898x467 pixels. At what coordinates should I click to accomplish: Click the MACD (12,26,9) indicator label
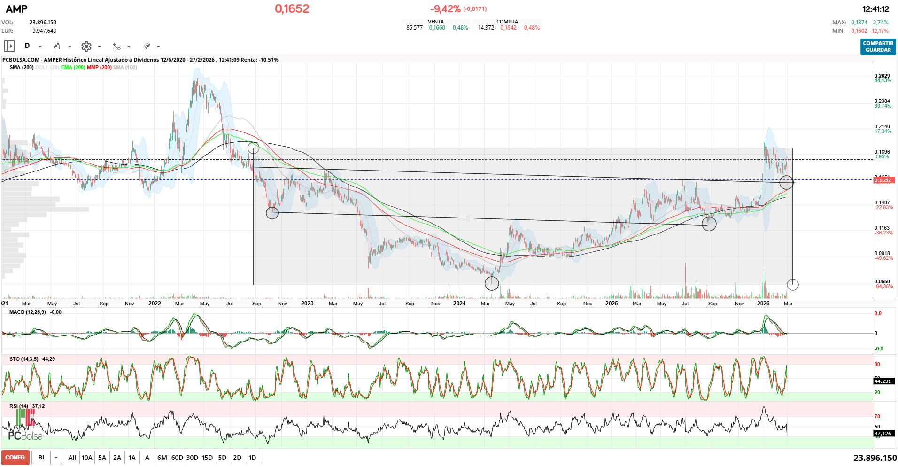tap(28, 312)
